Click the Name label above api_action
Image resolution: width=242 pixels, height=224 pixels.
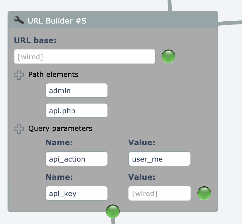pyautogui.click(x=59, y=143)
